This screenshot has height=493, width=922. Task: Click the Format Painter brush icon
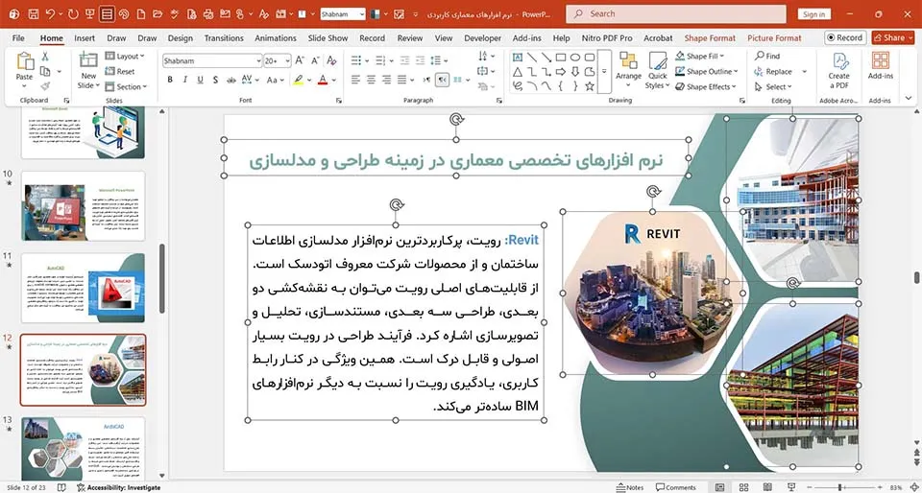click(x=45, y=86)
